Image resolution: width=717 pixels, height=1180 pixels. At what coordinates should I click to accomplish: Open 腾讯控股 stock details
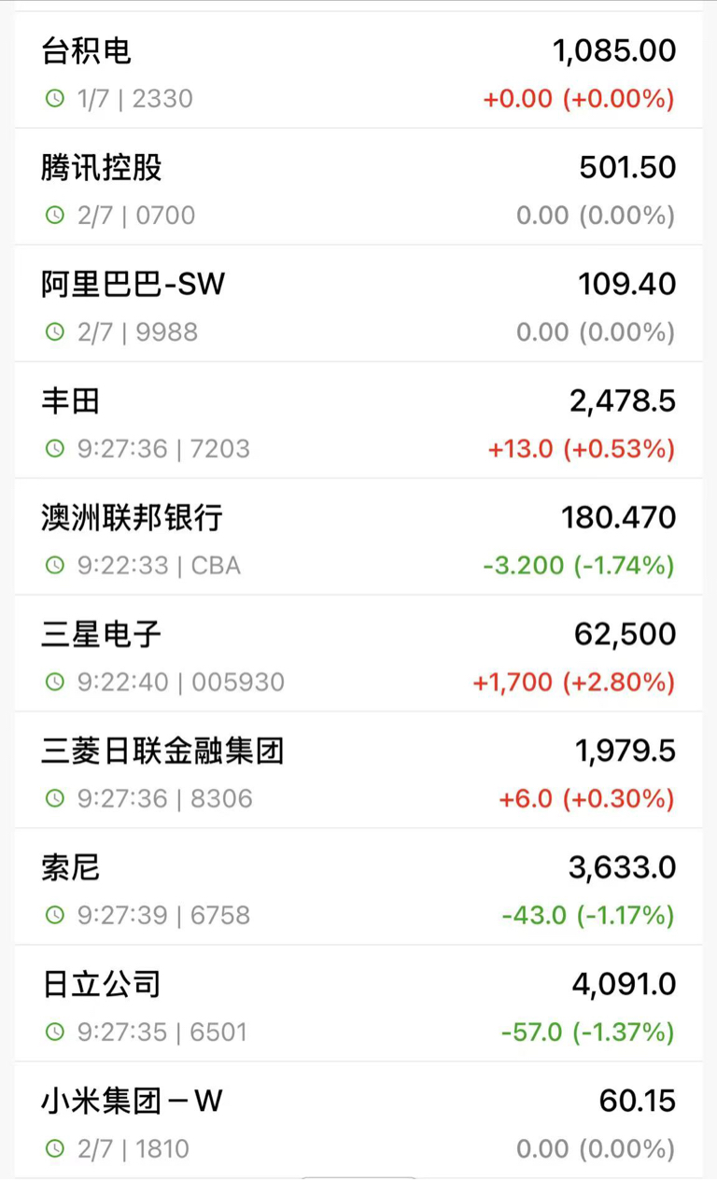pyautogui.click(x=358, y=187)
